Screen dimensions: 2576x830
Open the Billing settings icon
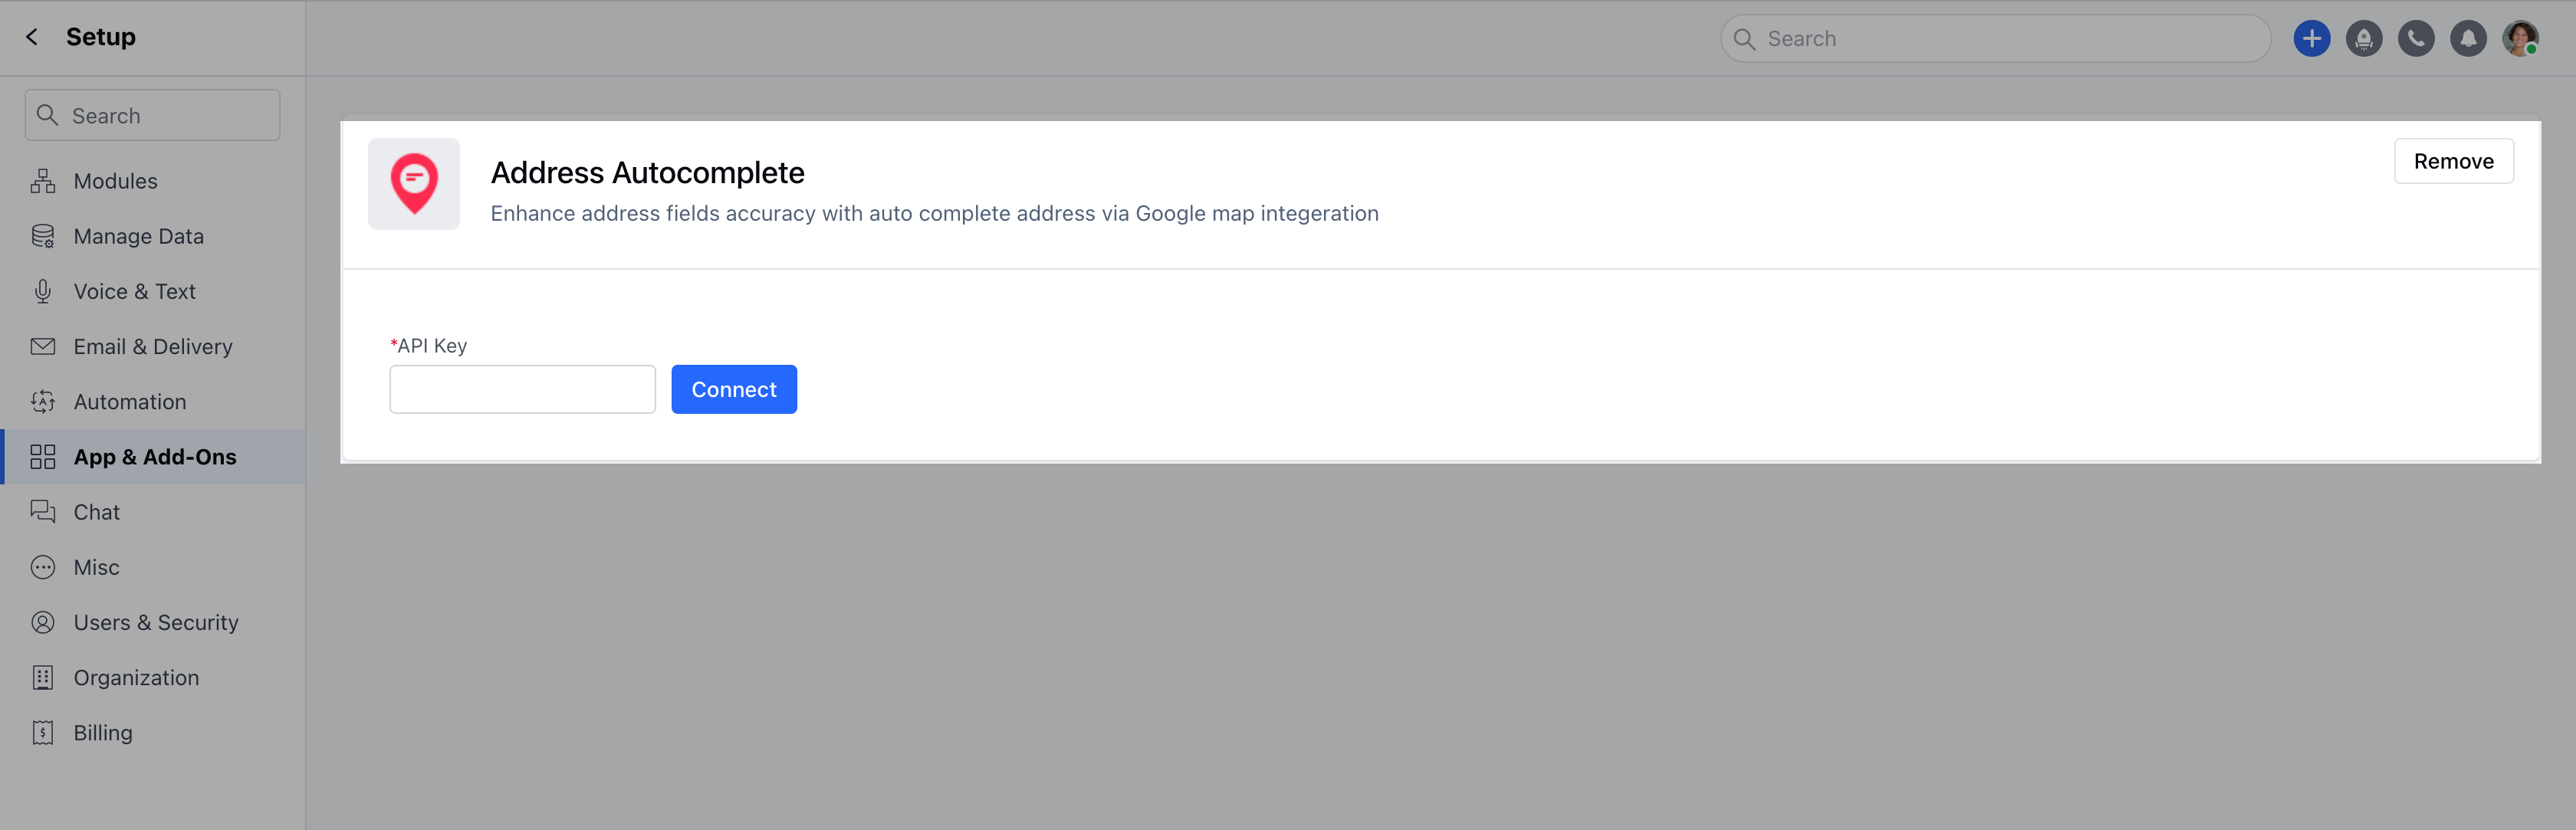(42, 732)
